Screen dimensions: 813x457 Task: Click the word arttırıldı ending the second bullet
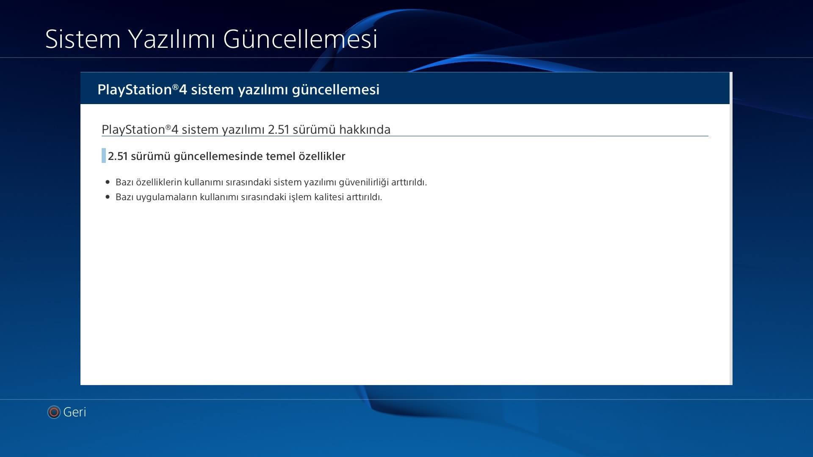pos(364,197)
